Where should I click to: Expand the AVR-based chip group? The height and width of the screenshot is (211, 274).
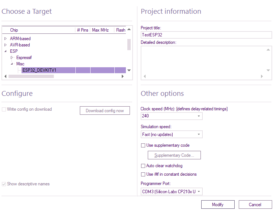coord(6,45)
